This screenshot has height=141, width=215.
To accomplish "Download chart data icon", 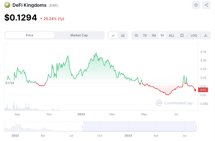I will point(206,35).
